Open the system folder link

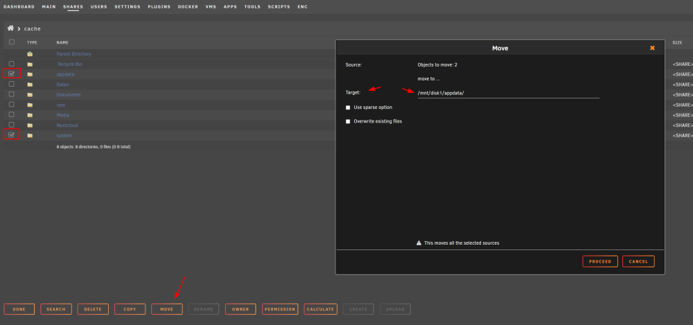pos(64,135)
